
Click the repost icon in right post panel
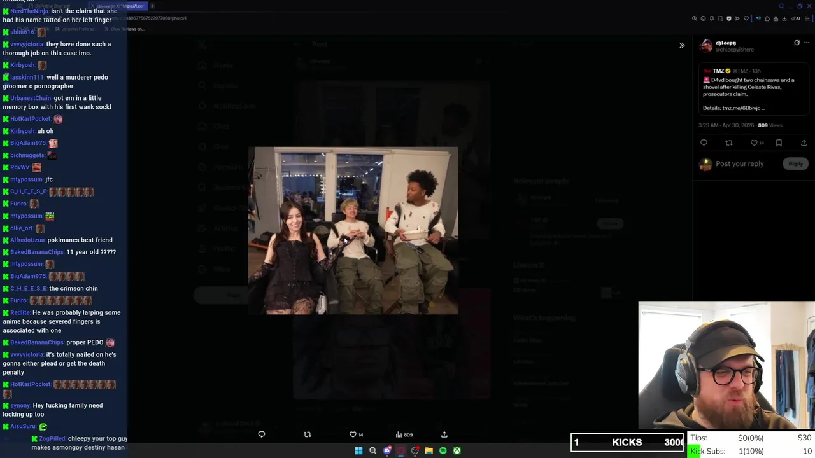click(x=729, y=143)
